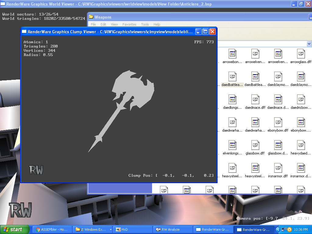The width and height of the screenshot is (312, 234).
Task: Open the File menu in Weapons window
Action: pos(93,24)
